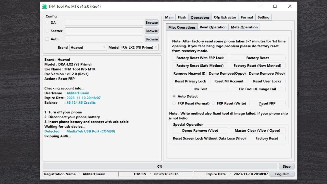Viewport: 327px width, 184px height.
Task: Click Reset MI Account
Action: click(229, 81)
